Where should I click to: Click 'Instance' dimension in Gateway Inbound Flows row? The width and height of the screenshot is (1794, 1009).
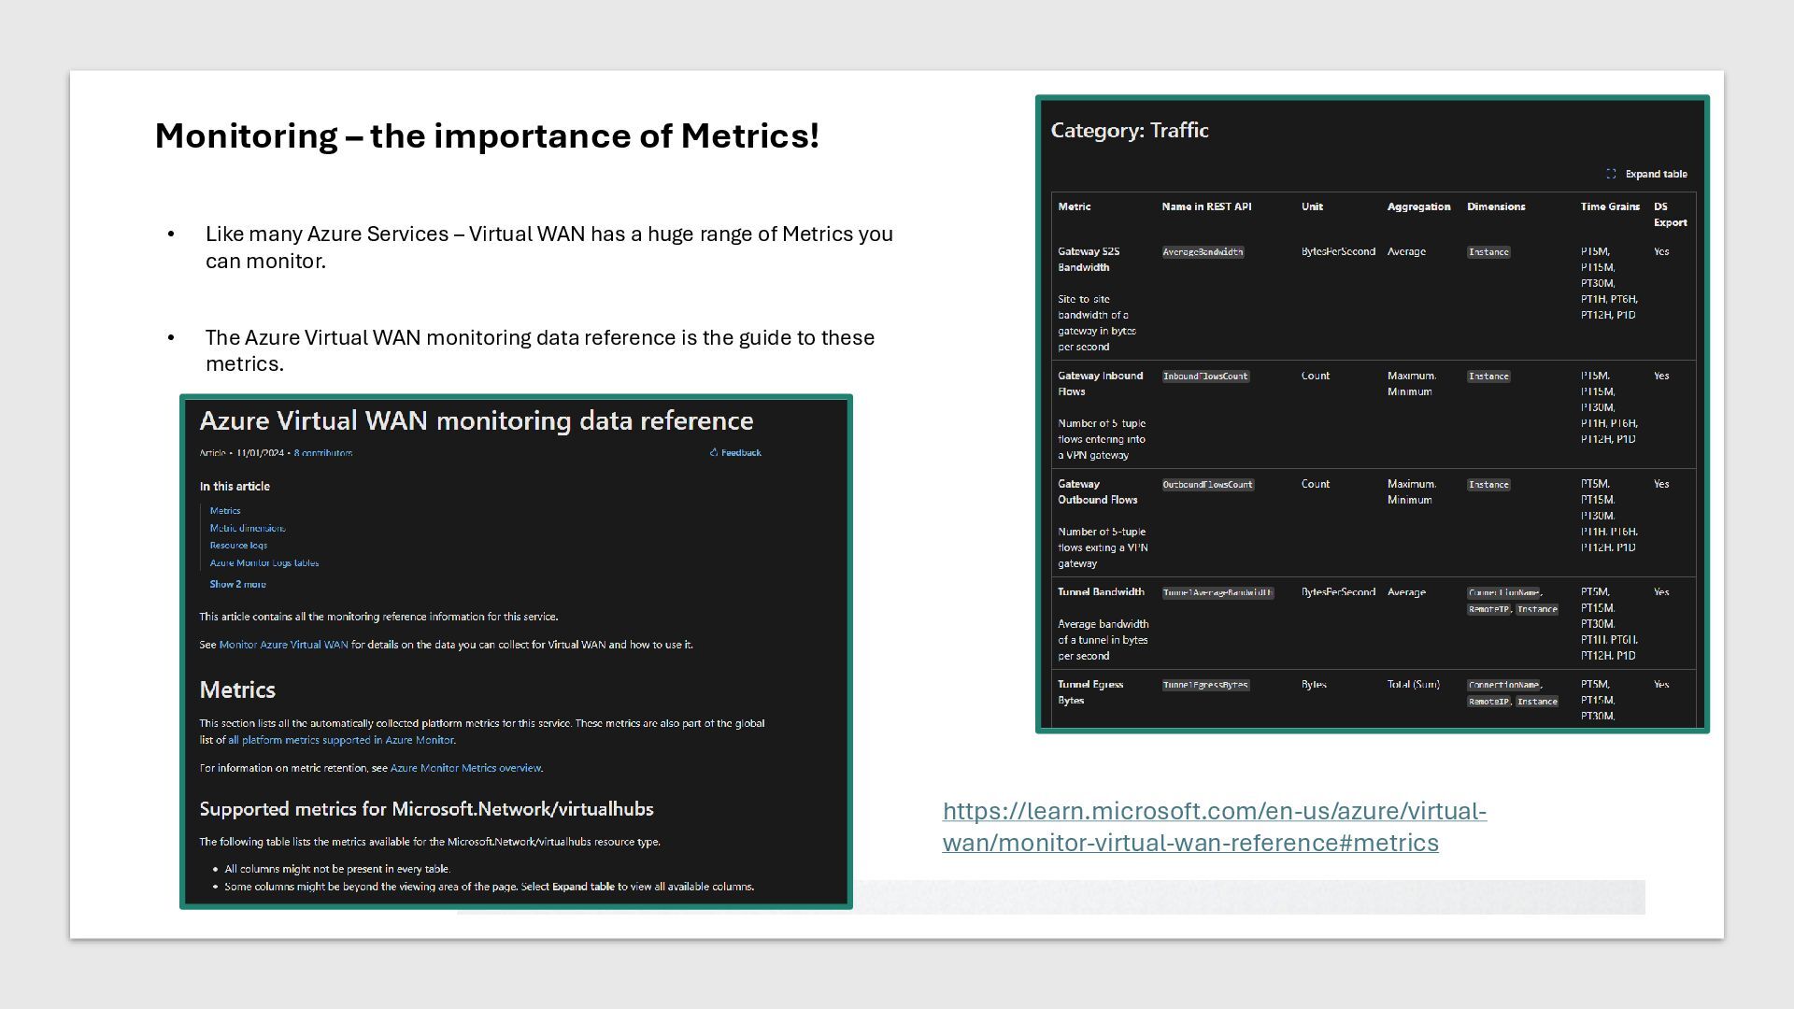[1488, 377]
